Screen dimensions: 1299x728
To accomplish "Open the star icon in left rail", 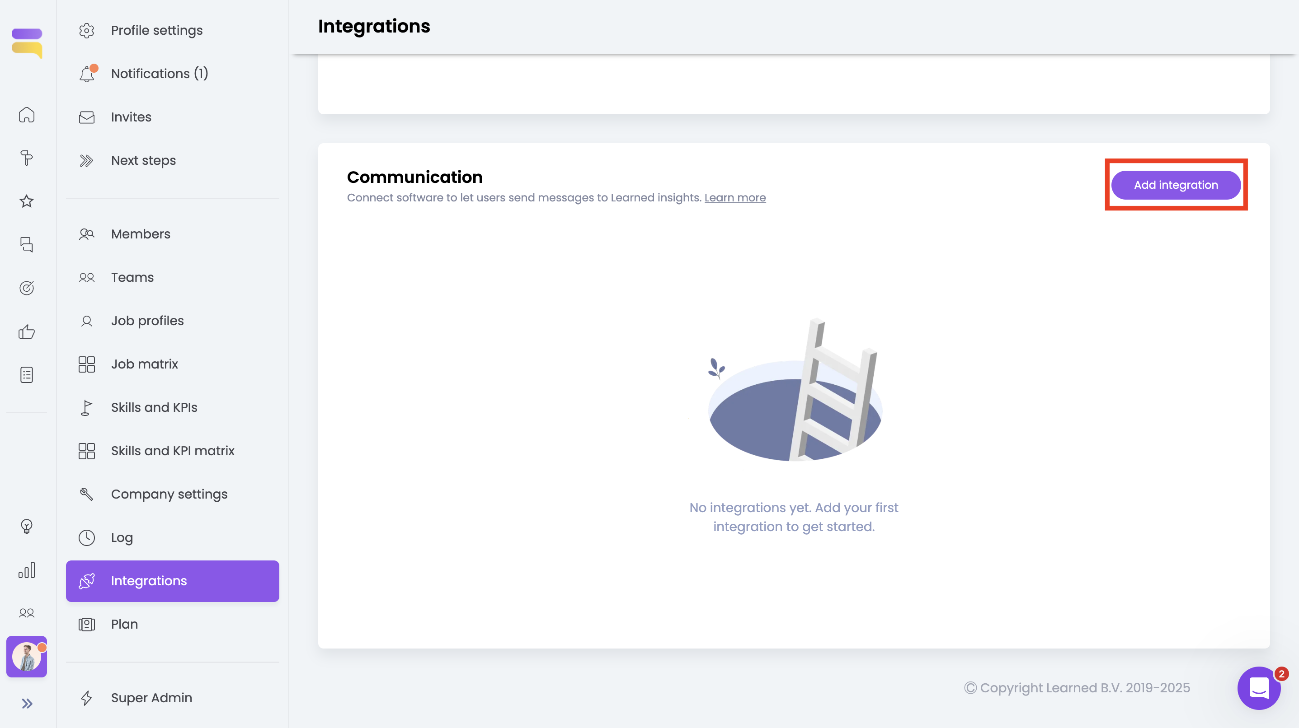I will pos(27,201).
